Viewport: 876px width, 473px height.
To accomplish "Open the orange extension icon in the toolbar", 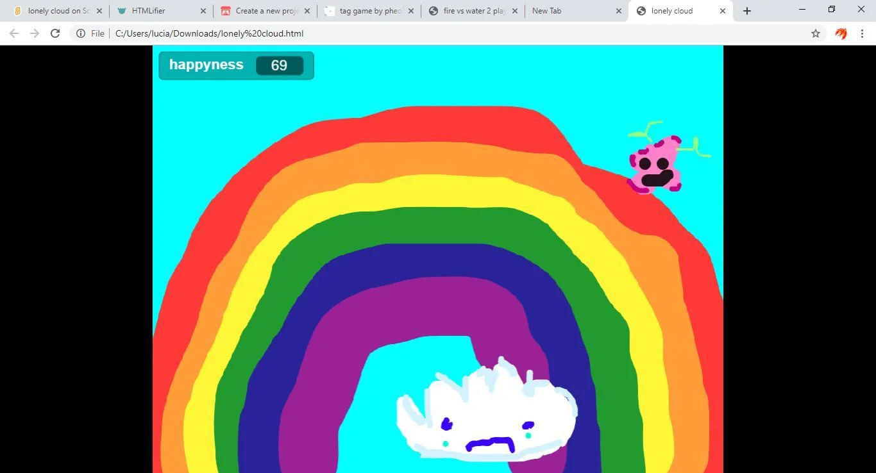I will coord(841,33).
